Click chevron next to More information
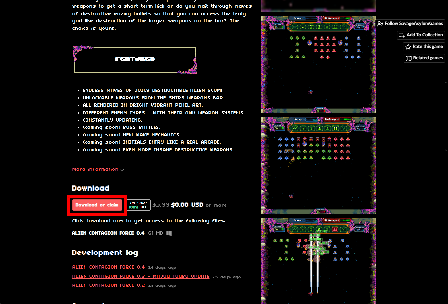 (122, 170)
